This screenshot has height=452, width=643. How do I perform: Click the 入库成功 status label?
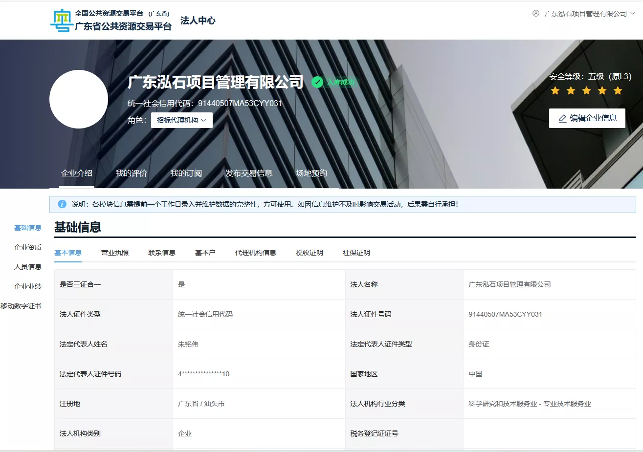coord(340,82)
